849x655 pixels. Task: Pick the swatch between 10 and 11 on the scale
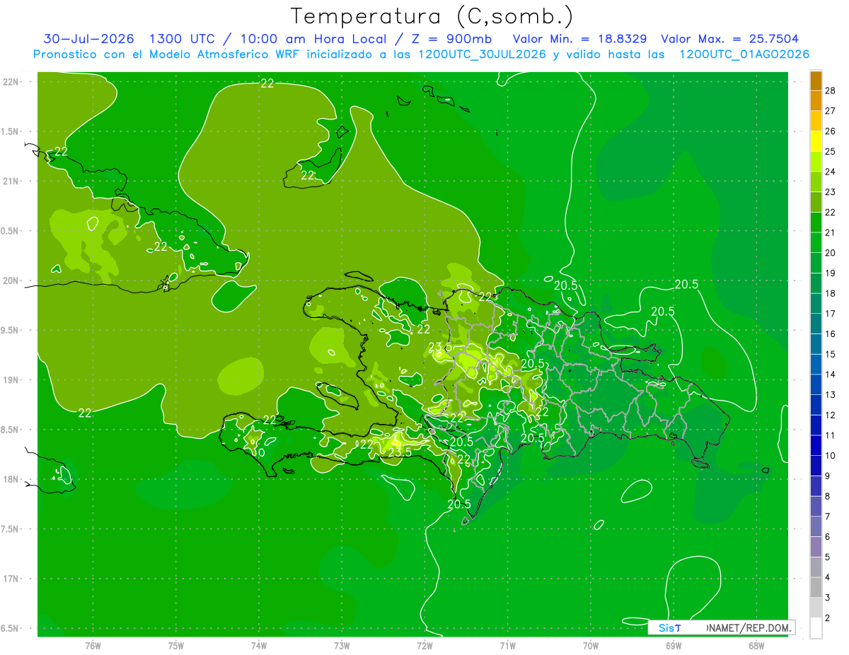(816, 446)
